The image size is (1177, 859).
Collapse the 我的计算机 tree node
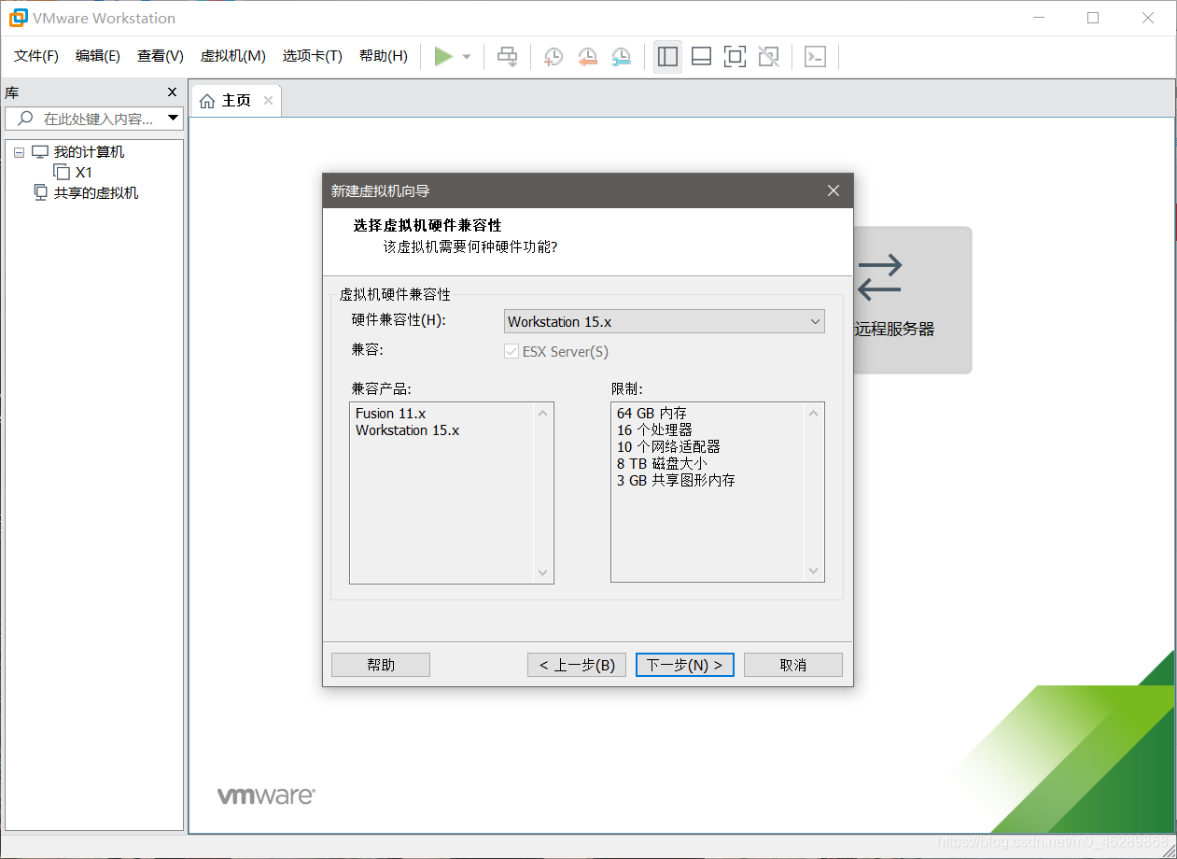click(19, 152)
